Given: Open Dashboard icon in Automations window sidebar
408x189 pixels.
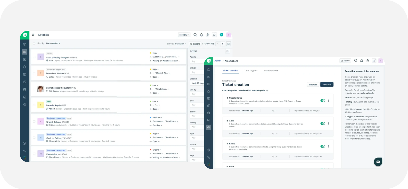Looking at the screenshot, I should pos(209,70).
